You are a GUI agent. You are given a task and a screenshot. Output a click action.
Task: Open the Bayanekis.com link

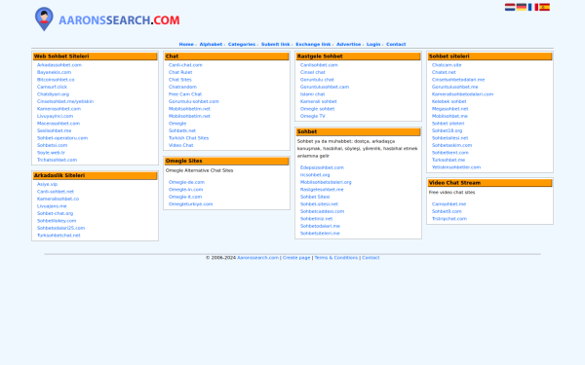(54, 72)
